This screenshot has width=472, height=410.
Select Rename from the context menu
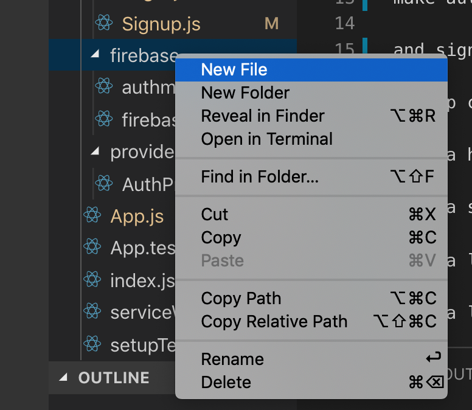coord(232,359)
